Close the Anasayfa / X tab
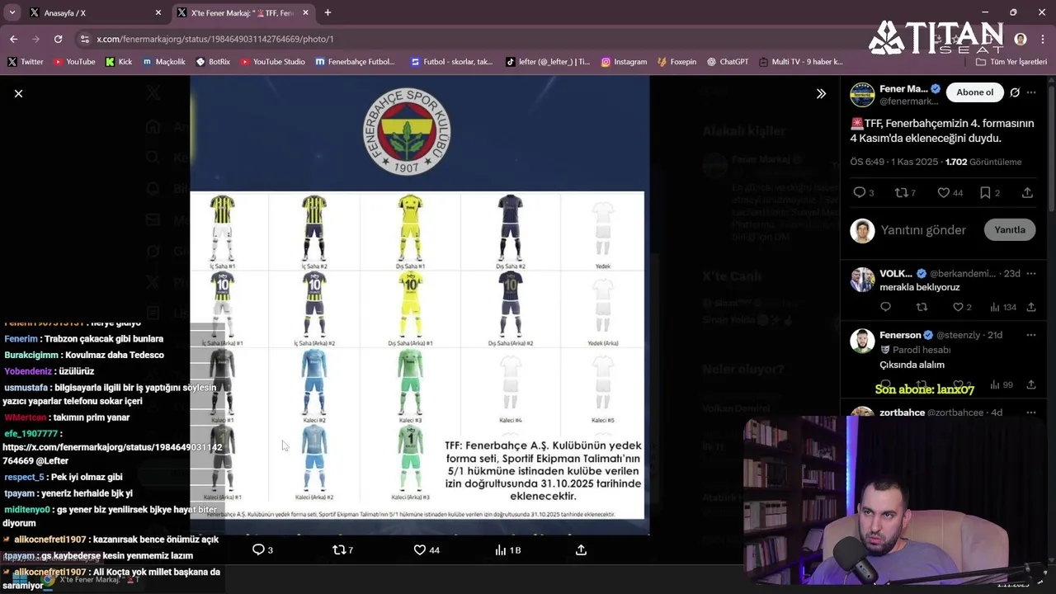 (158, 13)
